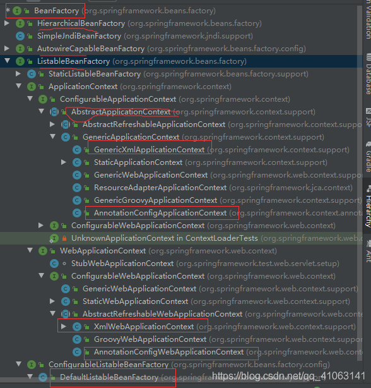Click the green public-access icon of StaticApplicationContext
Image resolution: width=371 pixels, height=388 pixels.
click(x=86, y=162)
